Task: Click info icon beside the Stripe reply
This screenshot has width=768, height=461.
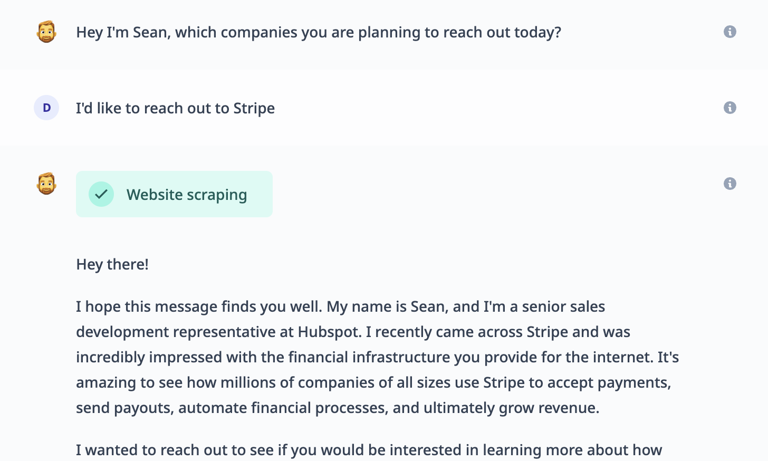Action: [729, 108]
